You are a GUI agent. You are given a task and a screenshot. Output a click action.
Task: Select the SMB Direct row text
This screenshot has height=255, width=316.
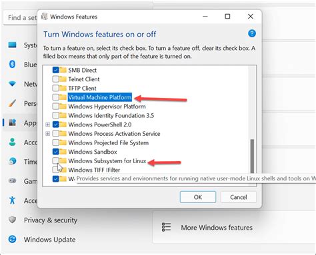tap(82, 70)
